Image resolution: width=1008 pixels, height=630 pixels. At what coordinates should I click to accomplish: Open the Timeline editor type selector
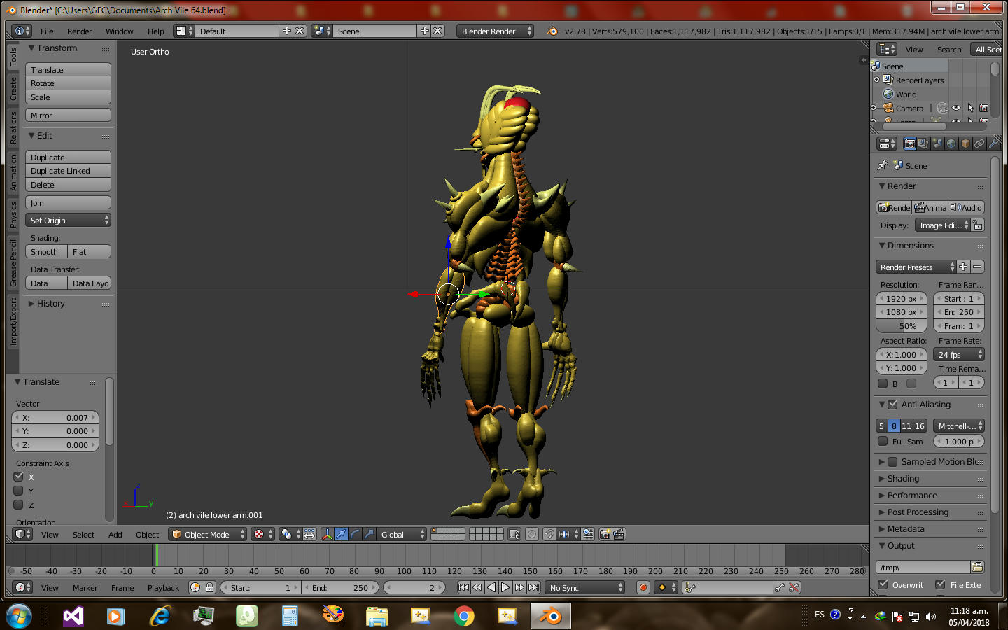coord(23,587)
